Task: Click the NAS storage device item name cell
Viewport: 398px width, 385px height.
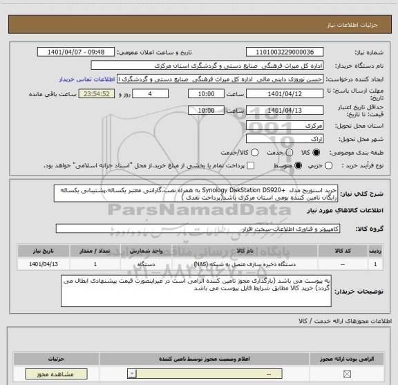Action: click(245, 264)
